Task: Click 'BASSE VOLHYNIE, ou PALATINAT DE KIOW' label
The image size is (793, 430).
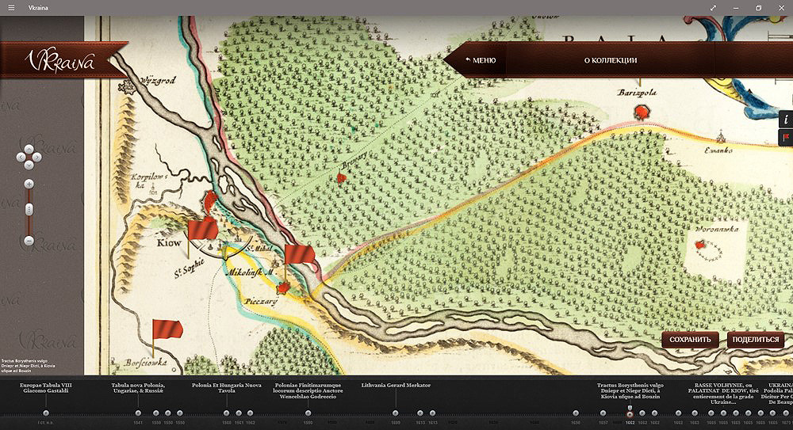Action: 723,394
